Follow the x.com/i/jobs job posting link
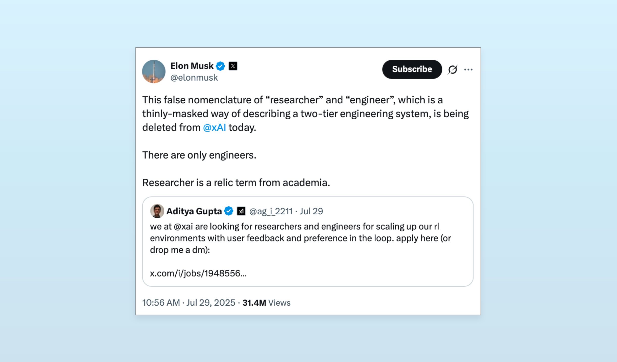 tap(198, 273)
